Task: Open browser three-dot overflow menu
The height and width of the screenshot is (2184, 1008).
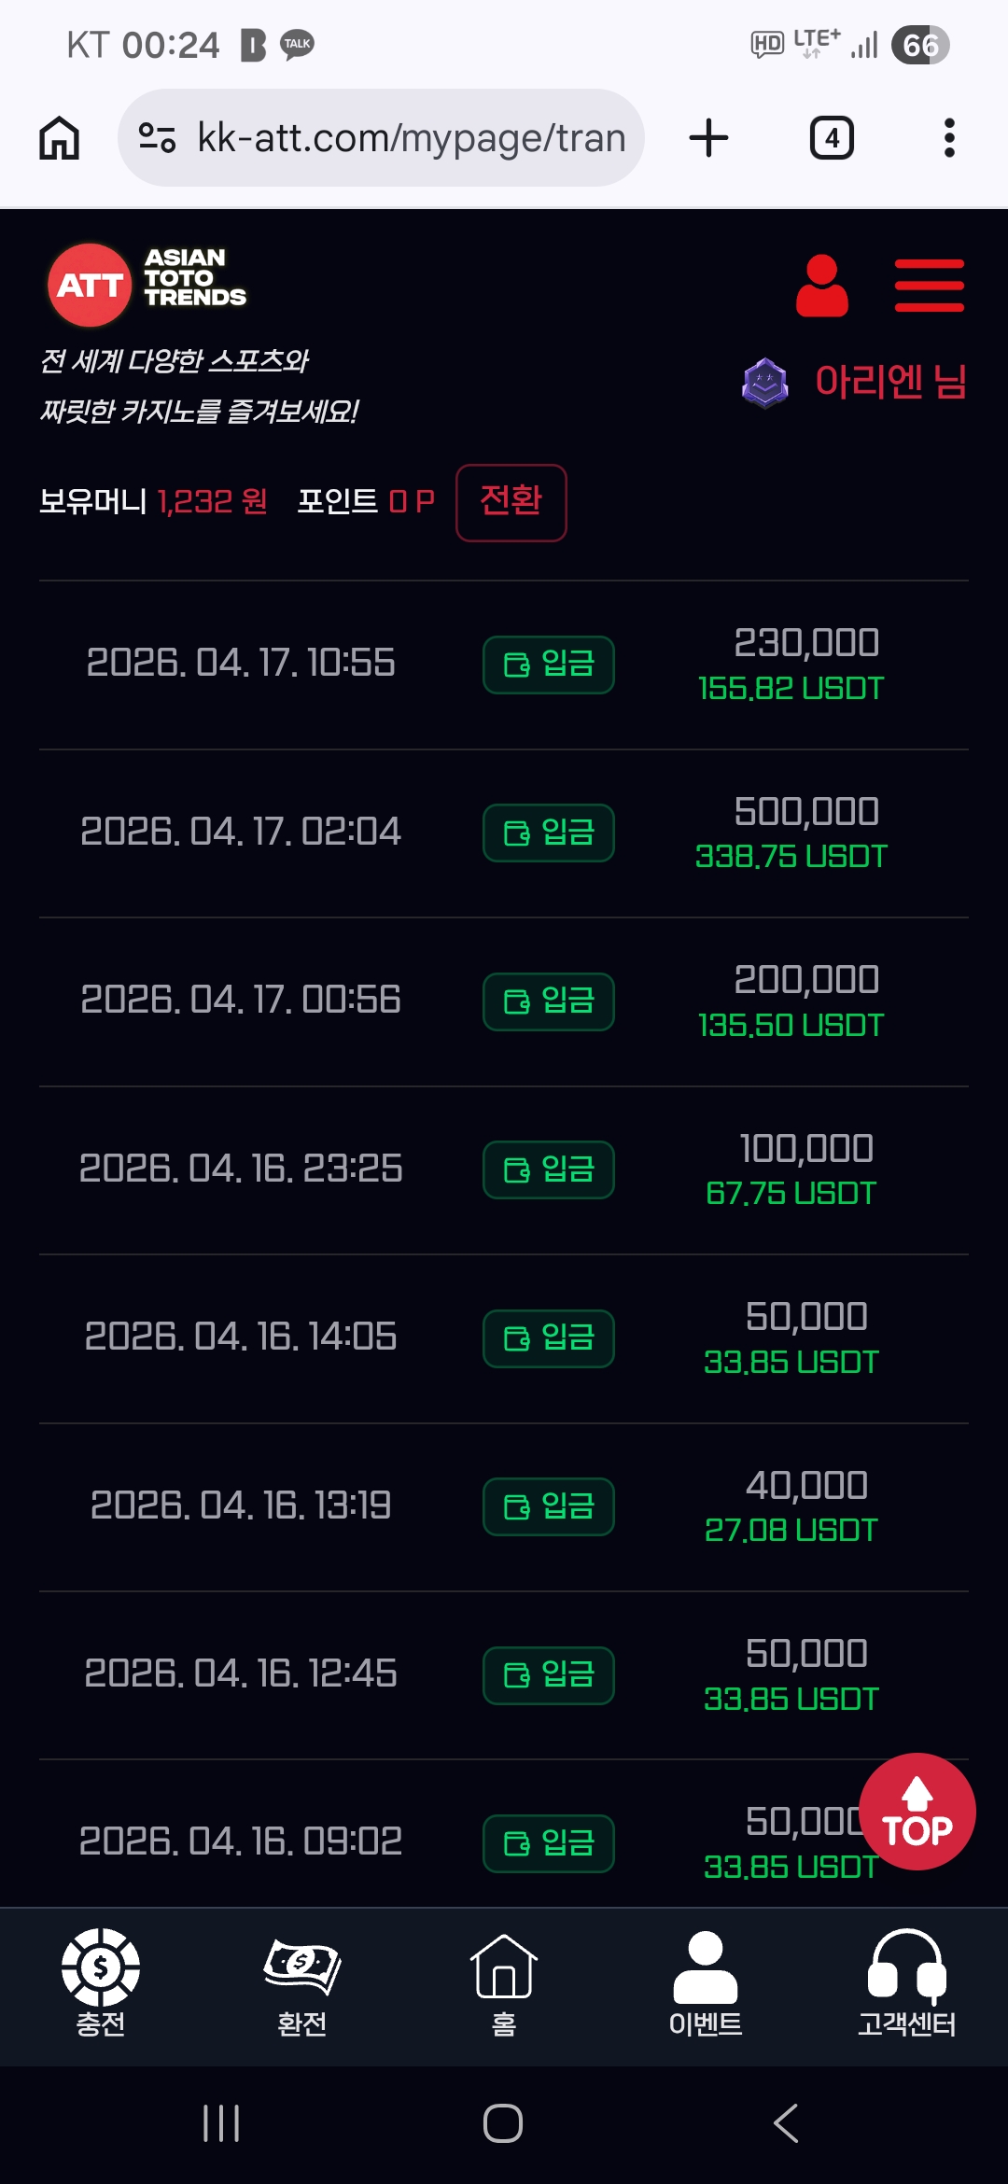Action: pos(949,138)
